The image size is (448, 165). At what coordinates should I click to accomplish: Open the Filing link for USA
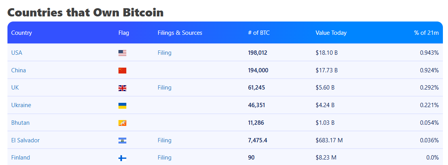pyautogui.click(x=164, y=53)
